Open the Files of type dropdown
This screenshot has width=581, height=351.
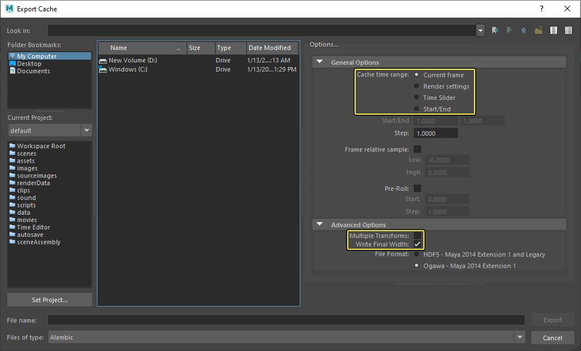point(519,337)
